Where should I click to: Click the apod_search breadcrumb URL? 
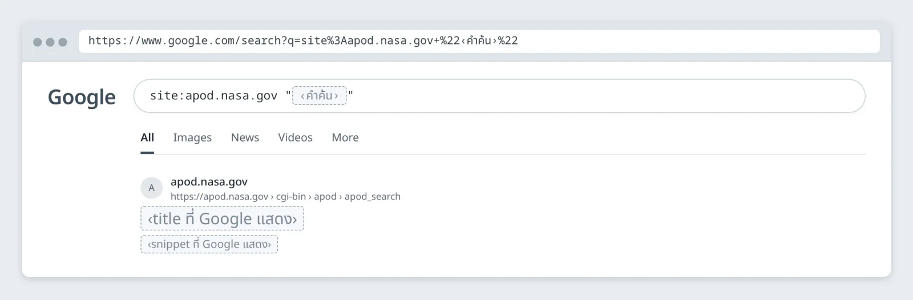point(285,196)
